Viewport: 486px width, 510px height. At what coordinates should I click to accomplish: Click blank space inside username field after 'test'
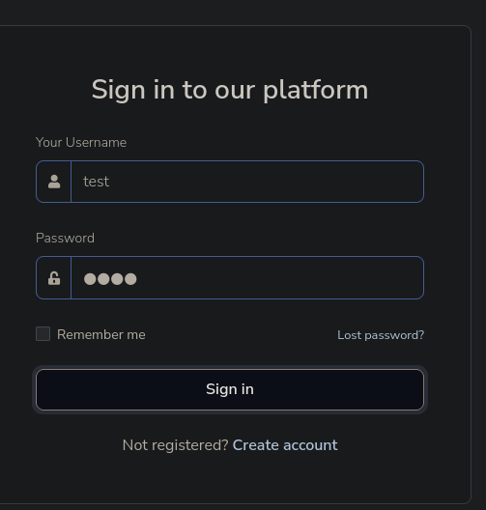[260, 182]
